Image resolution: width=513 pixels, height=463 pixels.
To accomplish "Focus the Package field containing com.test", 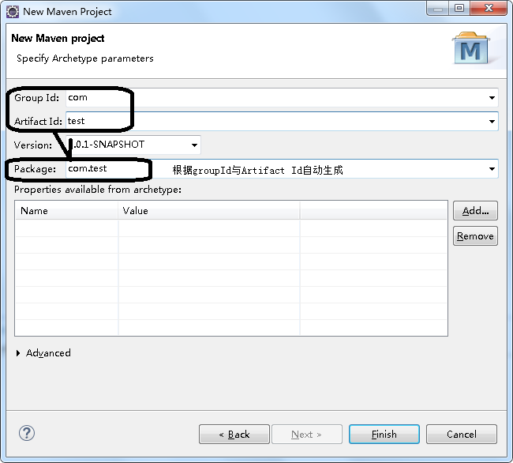I will pos(282,169).
